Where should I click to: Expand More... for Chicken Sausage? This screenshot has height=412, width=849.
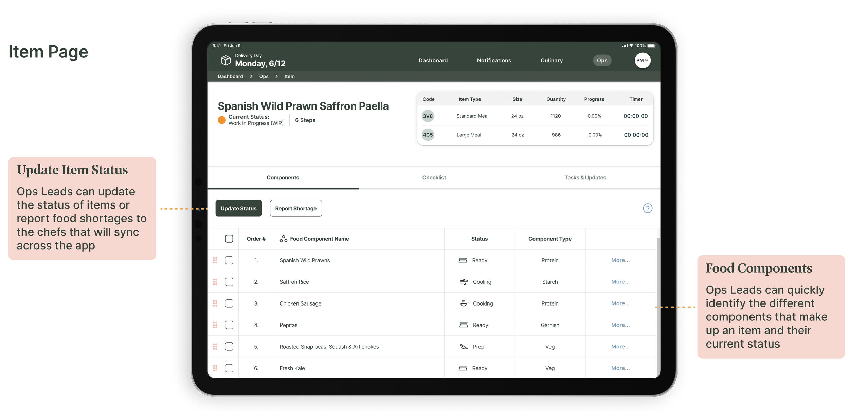tap(620, 303)
